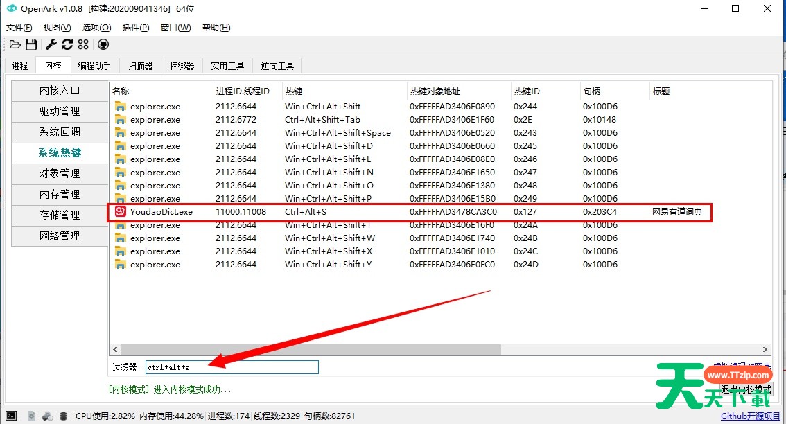Click the stacked layers status bar icon
The width and height of the screenshot is (786, 424).
tap(63, 416)
